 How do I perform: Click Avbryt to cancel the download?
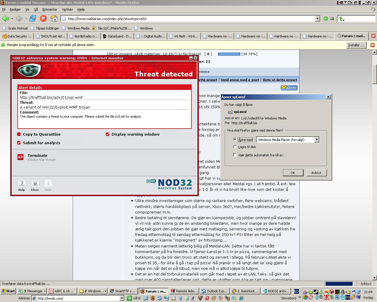point(316,173)
